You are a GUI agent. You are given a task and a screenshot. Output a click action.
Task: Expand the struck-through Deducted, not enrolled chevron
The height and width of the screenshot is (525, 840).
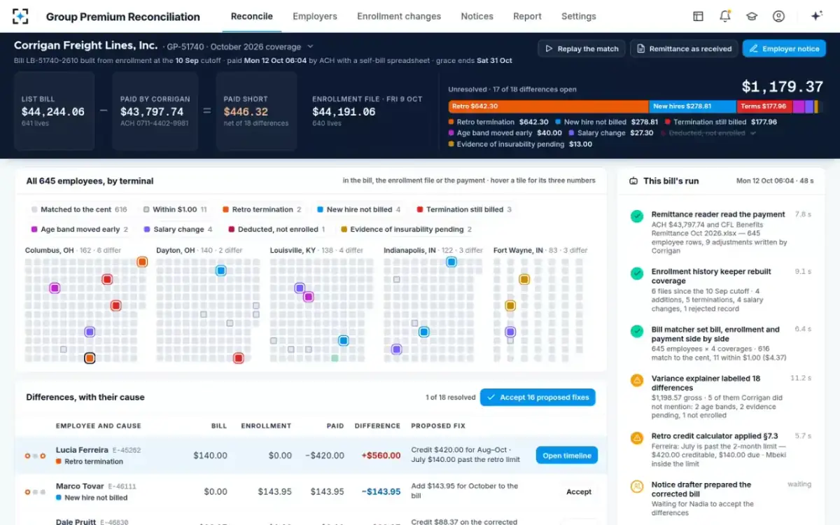[x=752, y=133]
